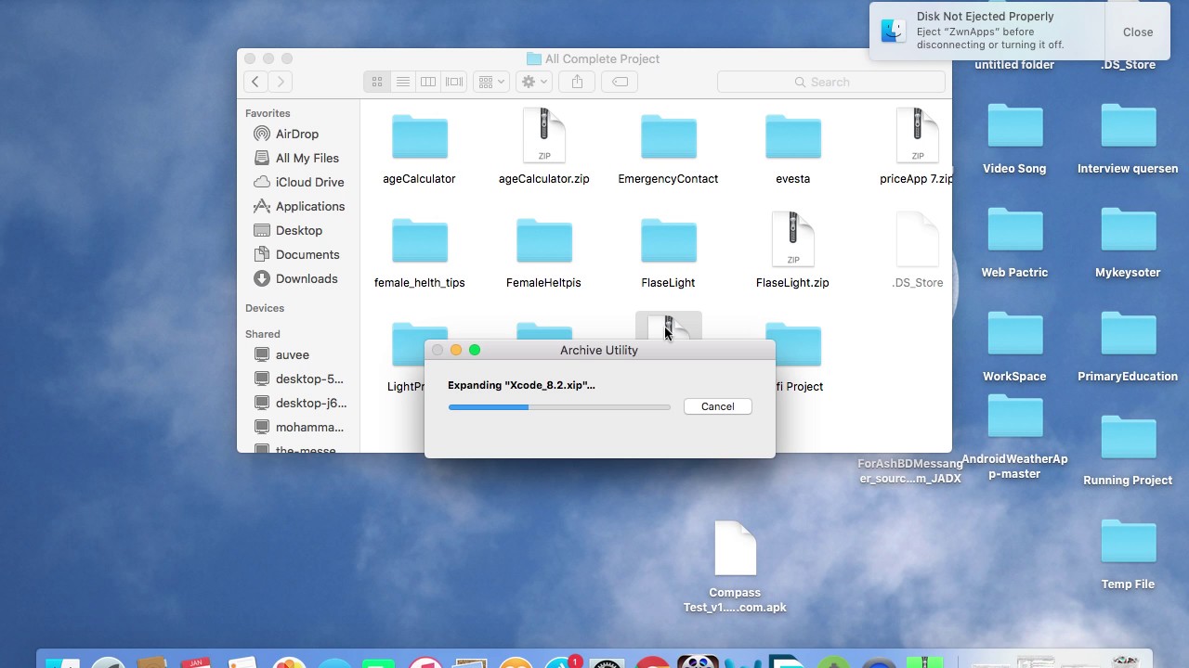
Task: Select the FlaseLight.zip archive
Action: (x=792, y=239)
